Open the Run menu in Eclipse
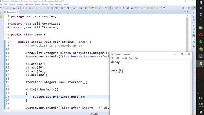204x115 pixels. [52, 4]
